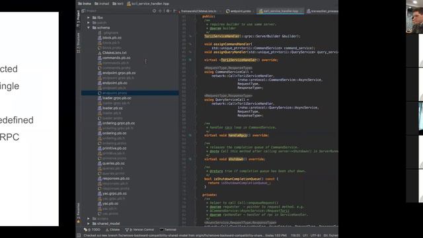
Task: Select the schema folder row
Action: tap(130, 28)
